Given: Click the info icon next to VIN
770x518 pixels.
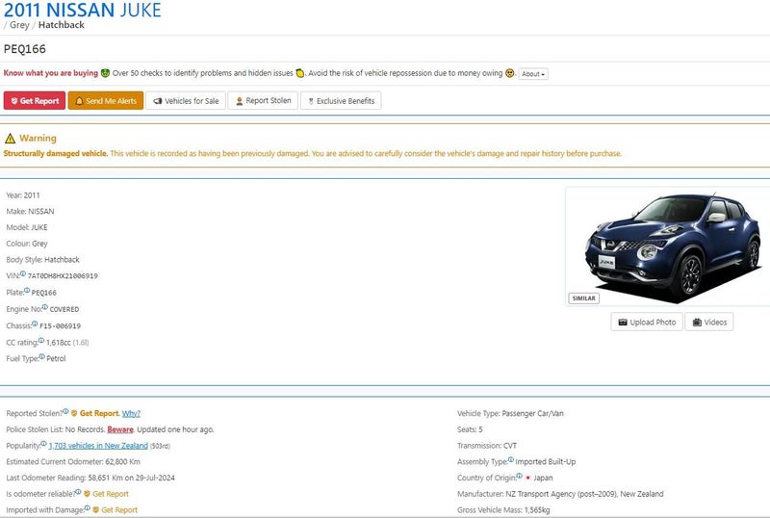Looking at the screenshot, I should [x=22, y=273].
